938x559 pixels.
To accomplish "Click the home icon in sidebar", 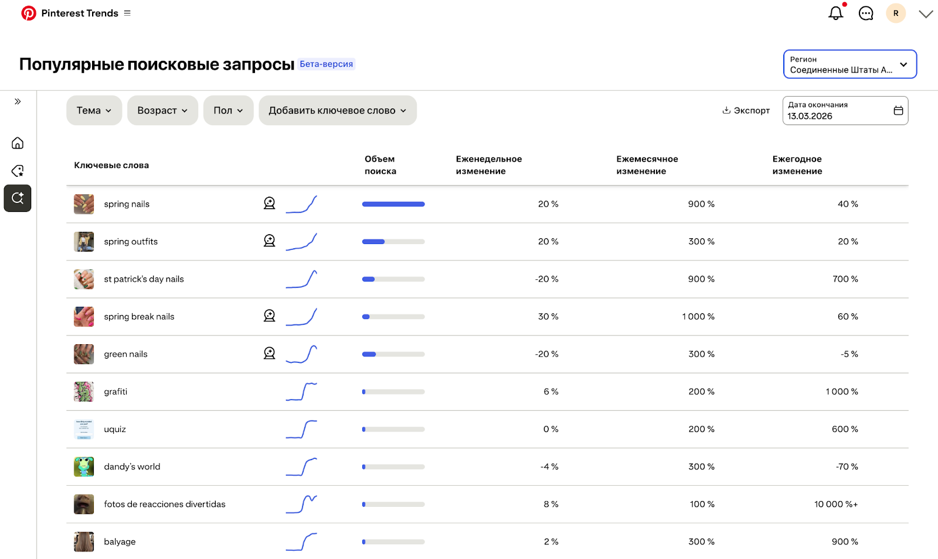I will [18, 143].
